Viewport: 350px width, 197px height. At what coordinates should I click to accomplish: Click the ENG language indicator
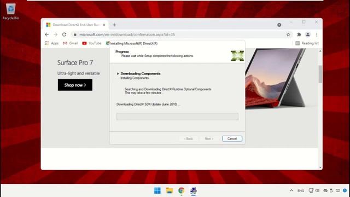click(x=301, y=191)
